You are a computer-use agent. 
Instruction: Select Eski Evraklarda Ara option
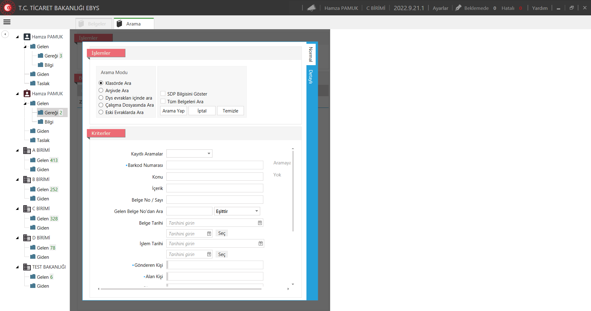[x=101, y=112]
